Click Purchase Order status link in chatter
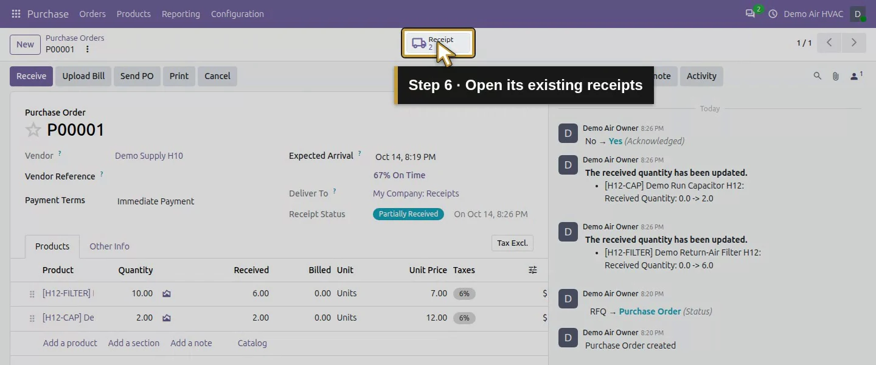 click(x=650, y=311)
